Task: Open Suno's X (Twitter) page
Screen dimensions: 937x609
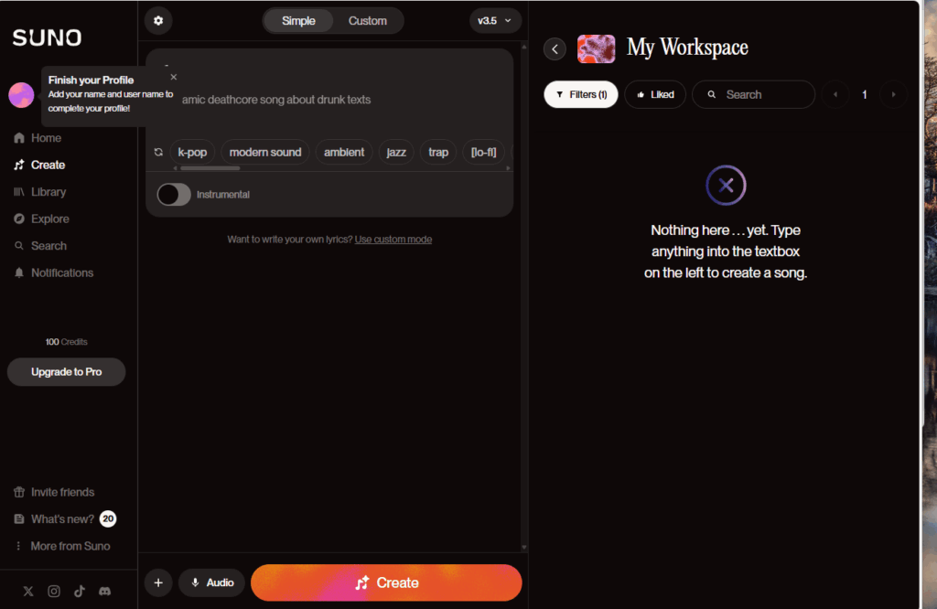Action: 28,591
